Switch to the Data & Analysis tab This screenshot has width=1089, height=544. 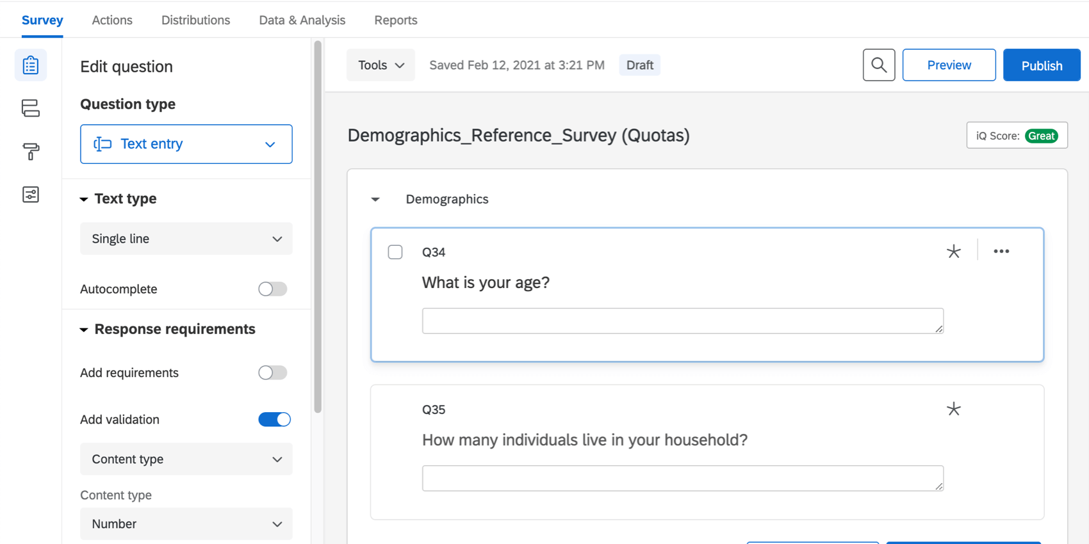(302, 20)
